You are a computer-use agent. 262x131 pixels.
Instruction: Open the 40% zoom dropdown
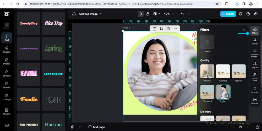[169, 14]
